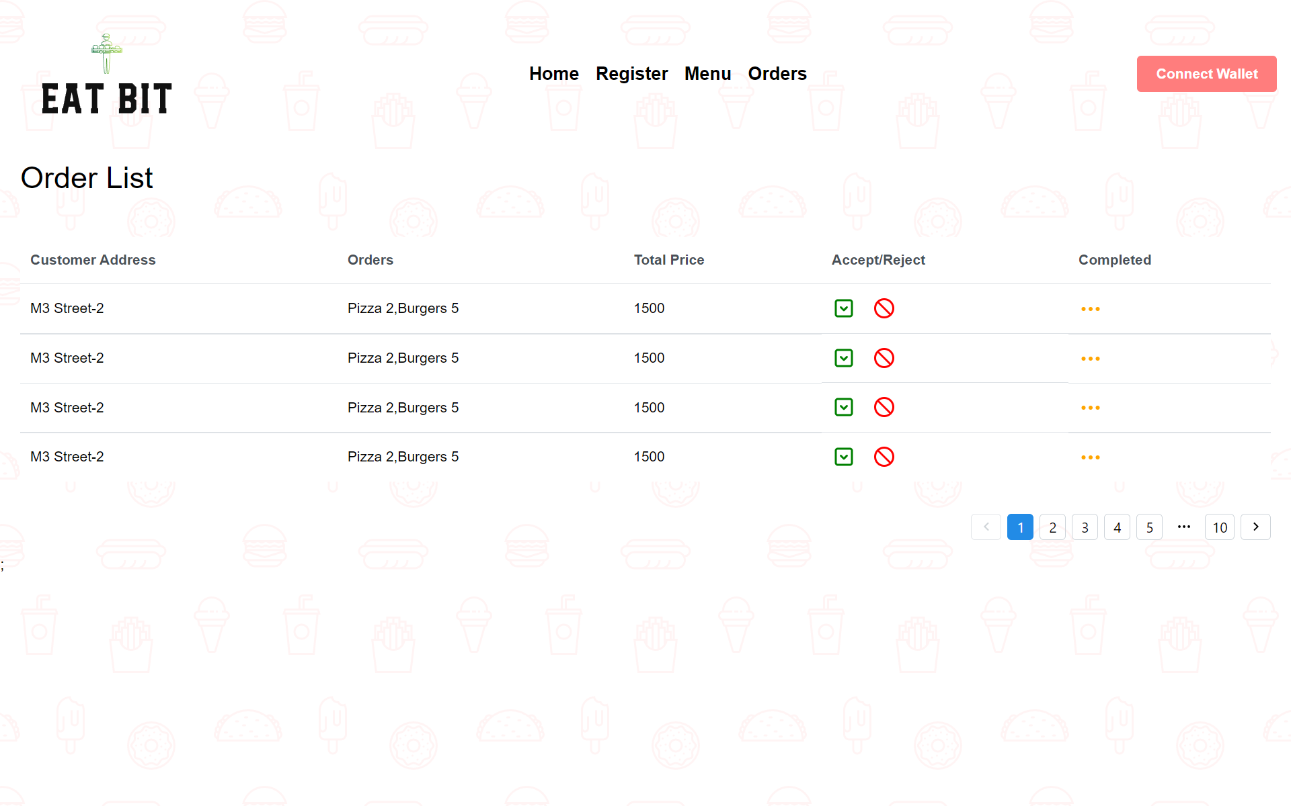1291x806 pixels.
Task: Go to next page with right chevron
Action: pos(1255,527)
